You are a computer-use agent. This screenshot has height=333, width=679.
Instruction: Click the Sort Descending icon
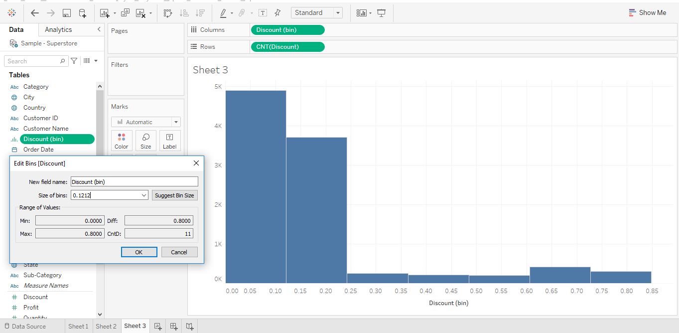point(200,12)
